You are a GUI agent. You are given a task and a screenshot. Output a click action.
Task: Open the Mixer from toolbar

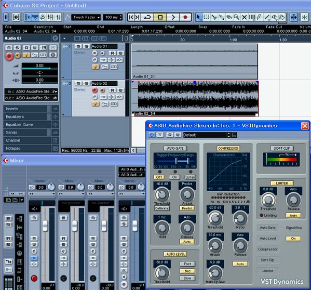point(58,17)
